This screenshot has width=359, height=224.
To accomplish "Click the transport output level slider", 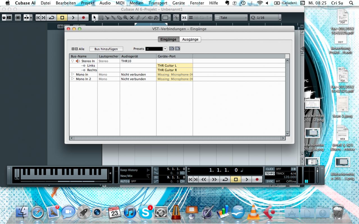I will pyautogui.click(x=317, y=175).
